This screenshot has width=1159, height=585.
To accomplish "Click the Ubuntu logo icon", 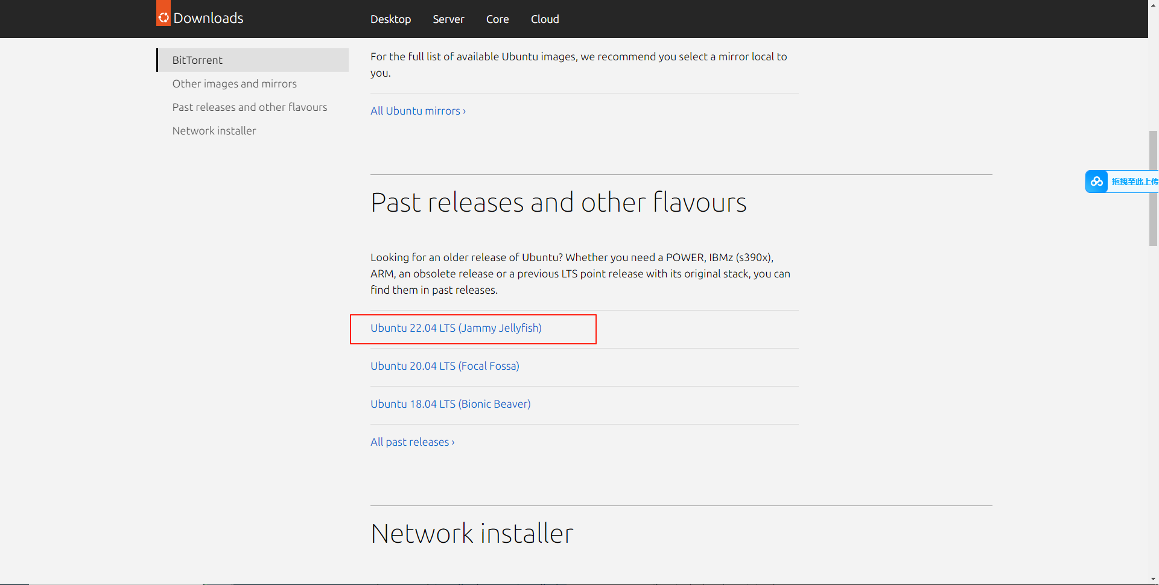I will click(164, 13).
